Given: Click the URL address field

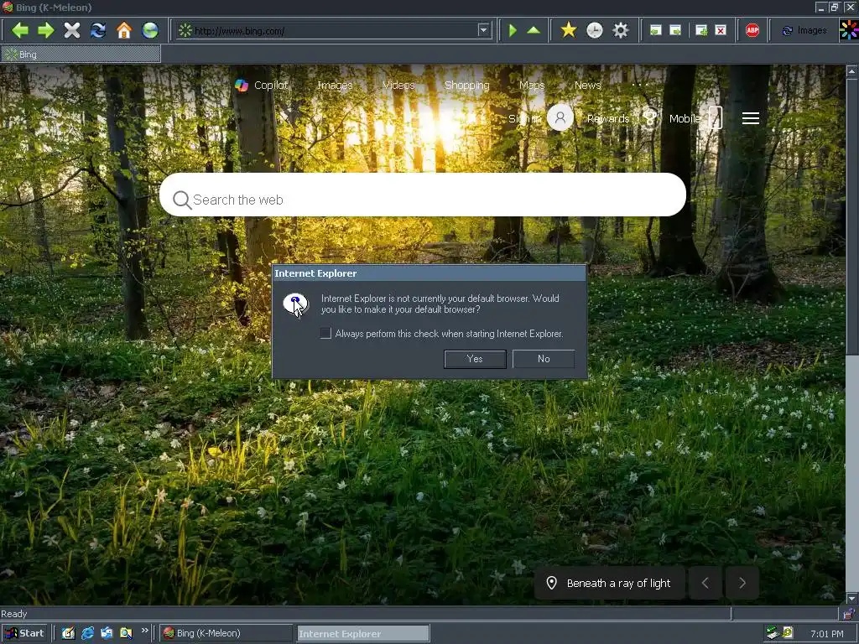Looking at the screenshot, I should [x=334, y=31].
